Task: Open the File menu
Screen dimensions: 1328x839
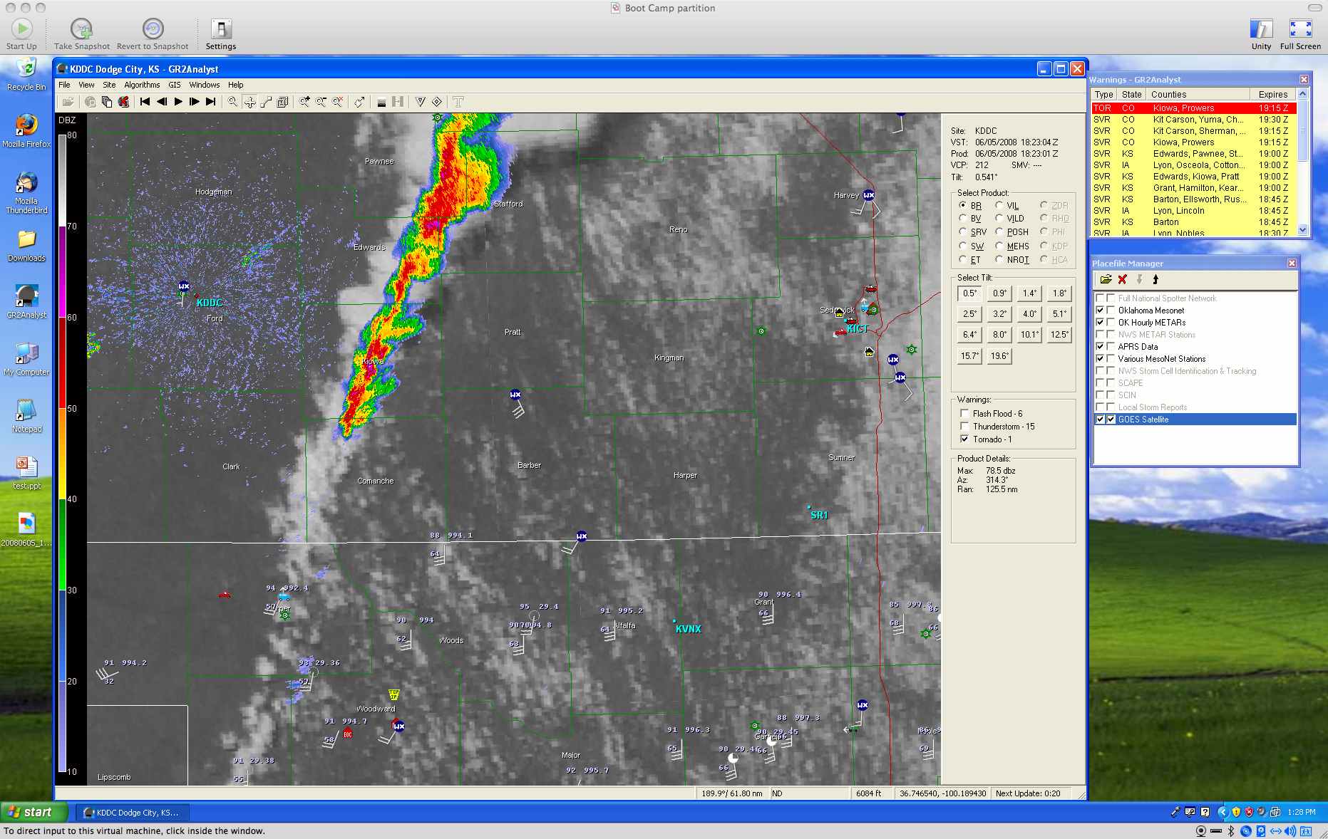Action: point(64,85)
